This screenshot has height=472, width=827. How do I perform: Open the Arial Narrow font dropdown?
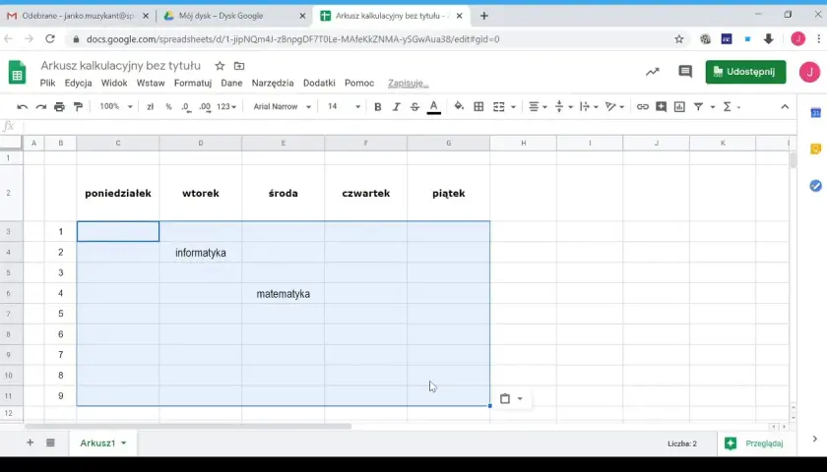tap(283, 107)
